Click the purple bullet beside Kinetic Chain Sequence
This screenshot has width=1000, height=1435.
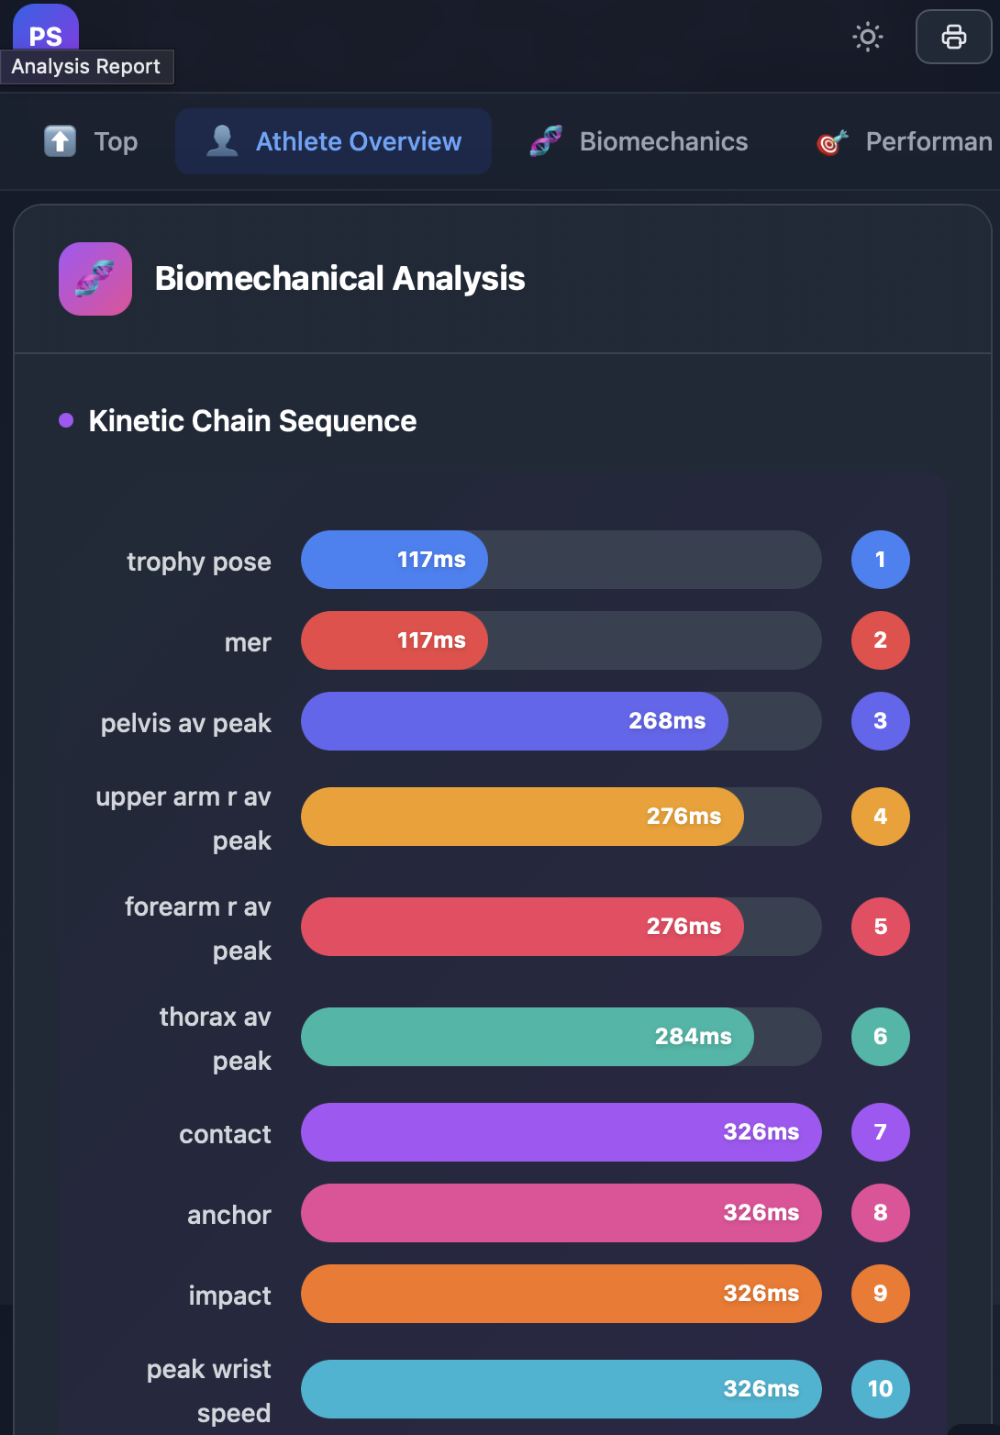(64, 420)
